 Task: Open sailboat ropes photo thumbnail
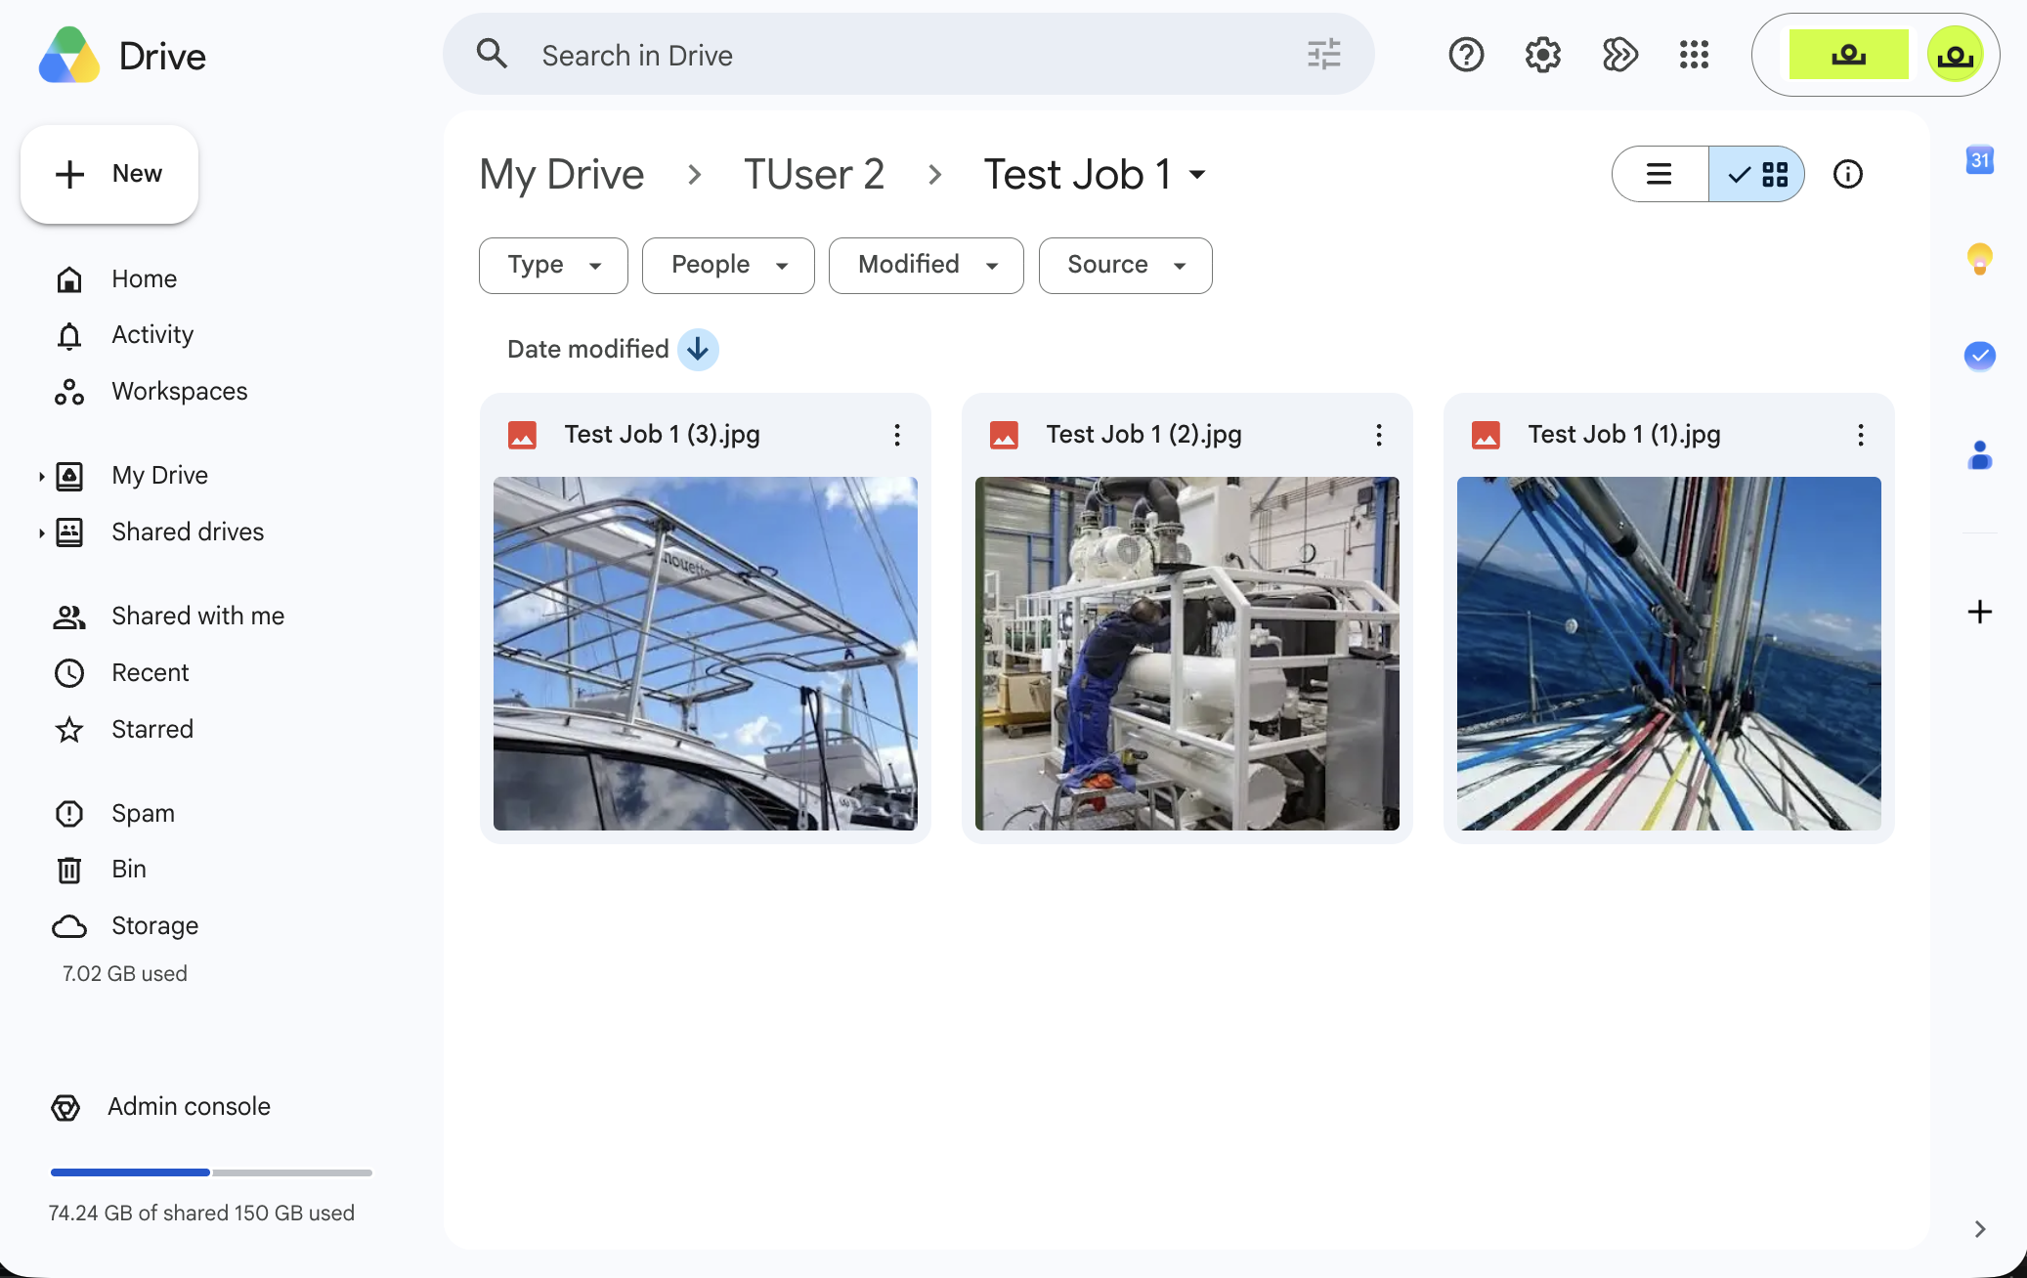1668,654
